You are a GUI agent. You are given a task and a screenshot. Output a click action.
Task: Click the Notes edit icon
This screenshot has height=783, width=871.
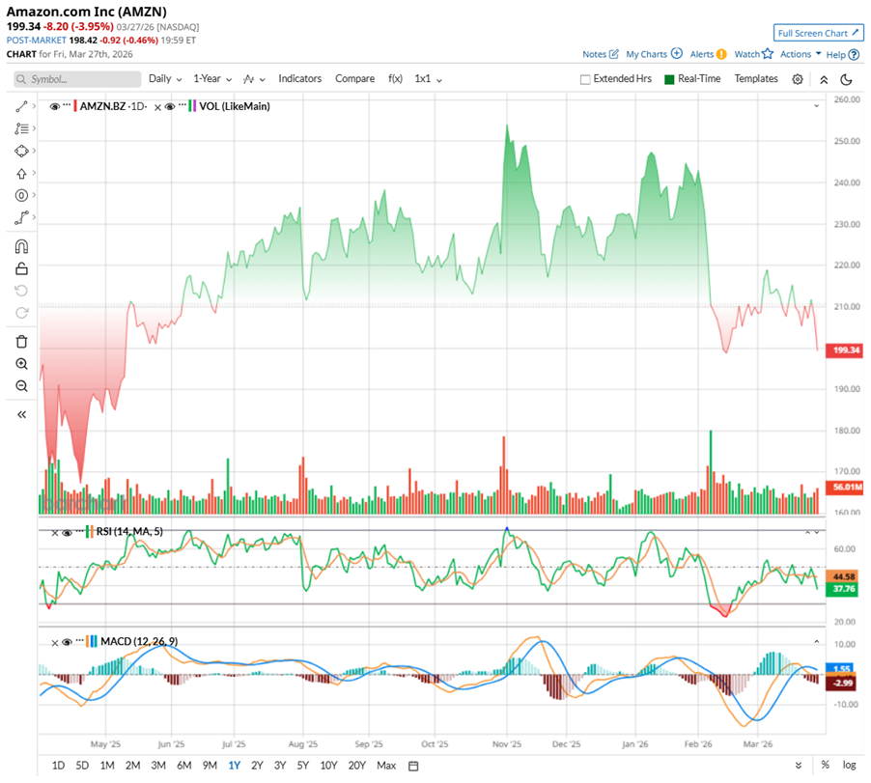(614, 54)
